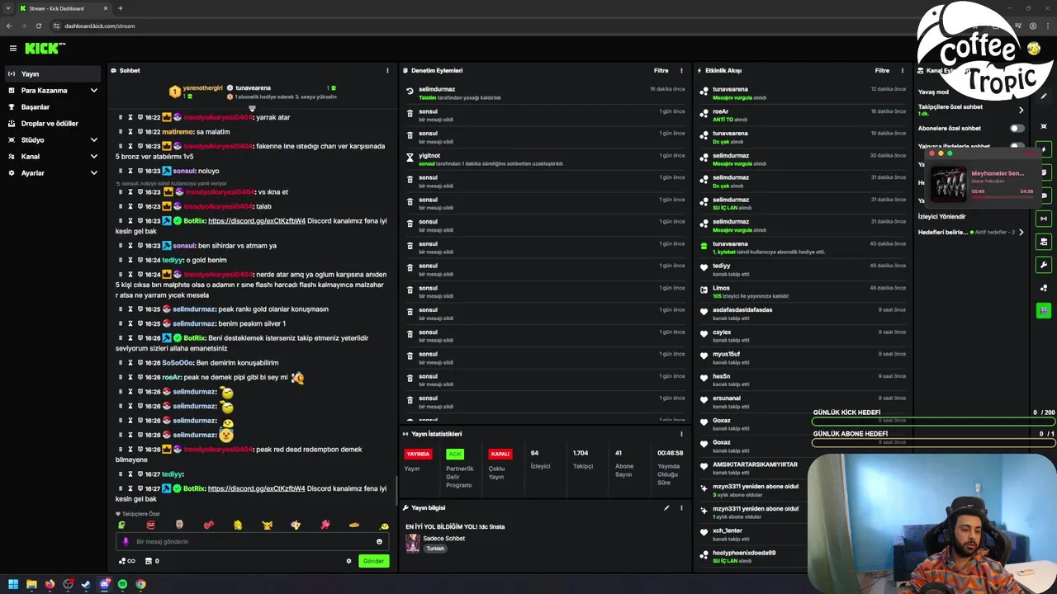Select the Pikachu emote in the emote row
This screenshot has width=1057, height=594.
click(x=267, y=525)
